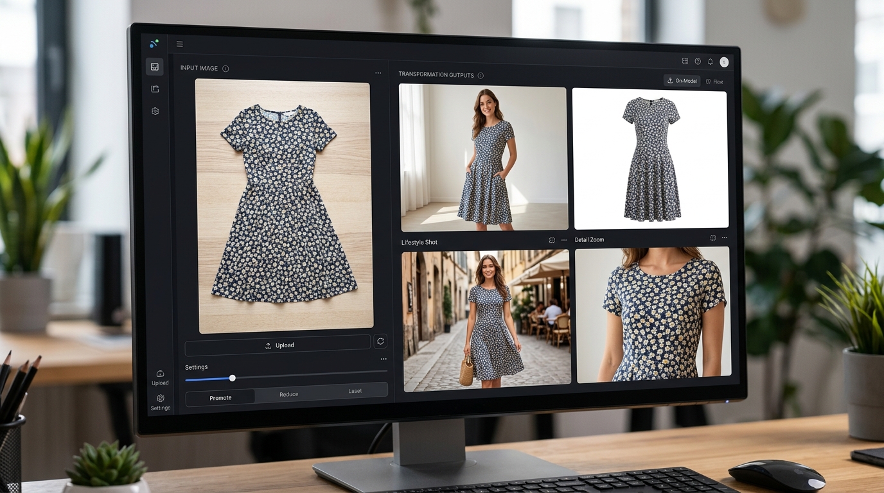Open the second sidebar icon below the editor
Image resolution: width=884 pixels, height=493 pixels.
[155, 89]
